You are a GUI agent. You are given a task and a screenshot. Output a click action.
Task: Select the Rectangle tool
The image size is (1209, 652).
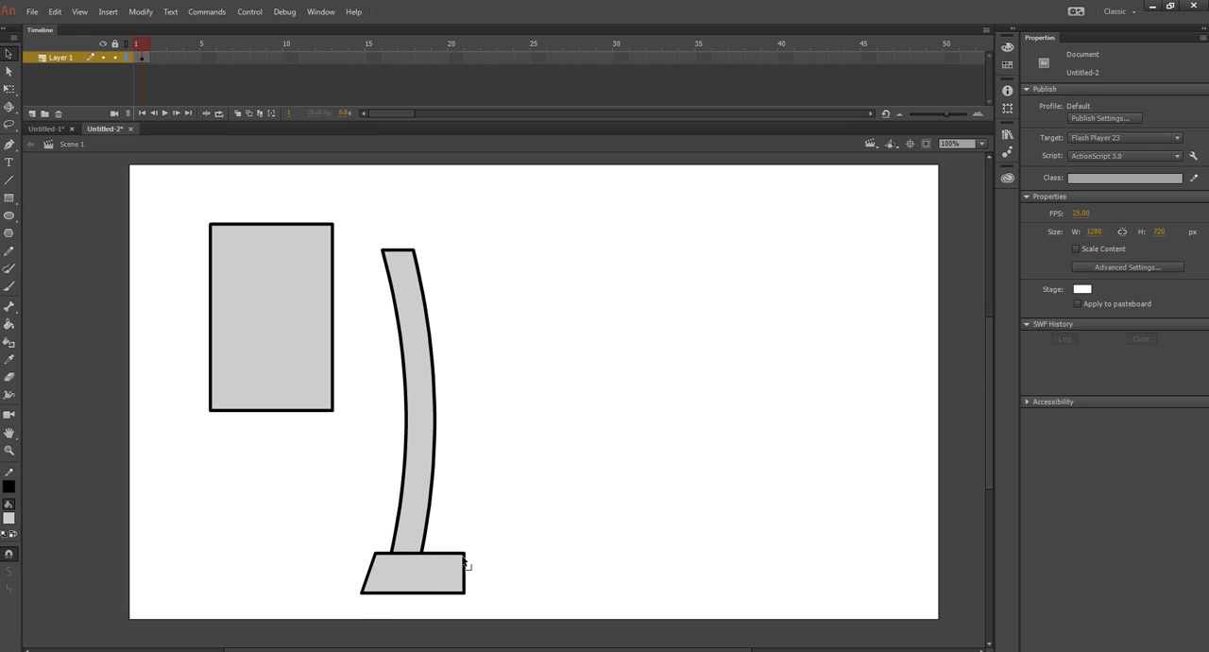(9, 198)
